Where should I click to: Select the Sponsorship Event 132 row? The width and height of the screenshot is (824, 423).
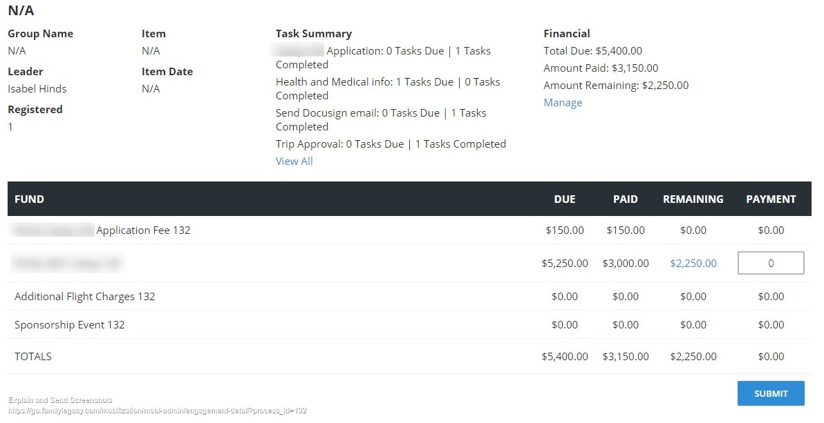click(70, 325)
